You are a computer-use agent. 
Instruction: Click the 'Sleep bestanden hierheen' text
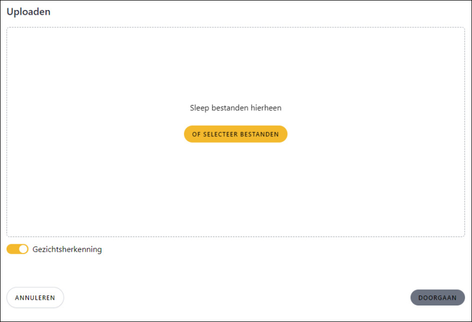coord(235,108)
